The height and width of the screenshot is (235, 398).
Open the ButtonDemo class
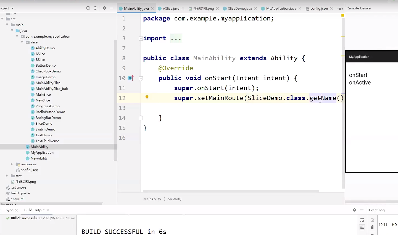(46, 66)
